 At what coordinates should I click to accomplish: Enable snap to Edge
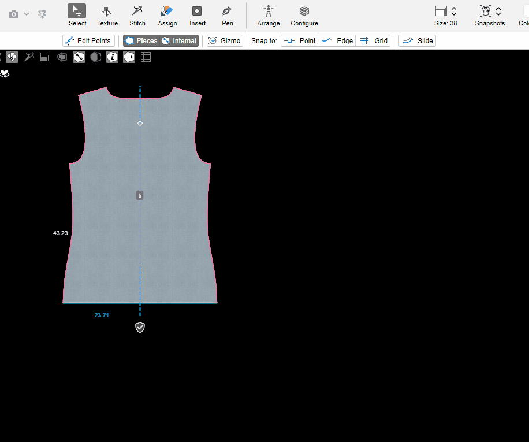tap(337, 41)
